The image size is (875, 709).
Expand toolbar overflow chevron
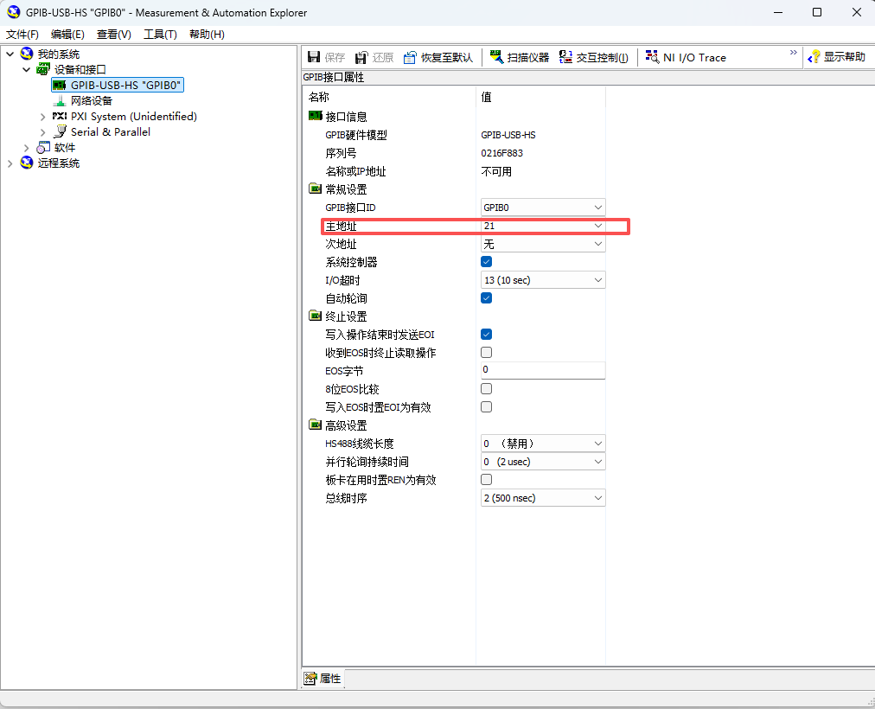click(794, 53)
